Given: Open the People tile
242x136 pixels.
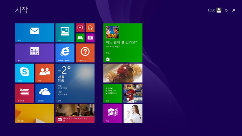Looking at the screenshot, I should [45, 73].
